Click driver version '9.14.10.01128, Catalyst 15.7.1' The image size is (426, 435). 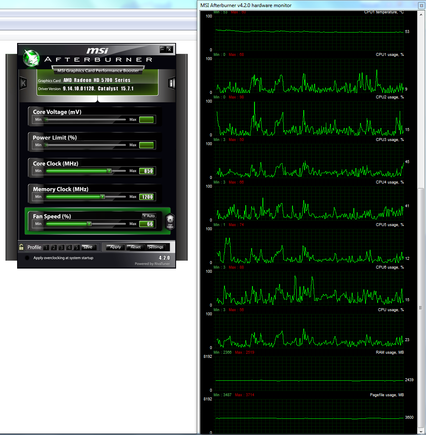pyautogui.click(x=98, y=88)
